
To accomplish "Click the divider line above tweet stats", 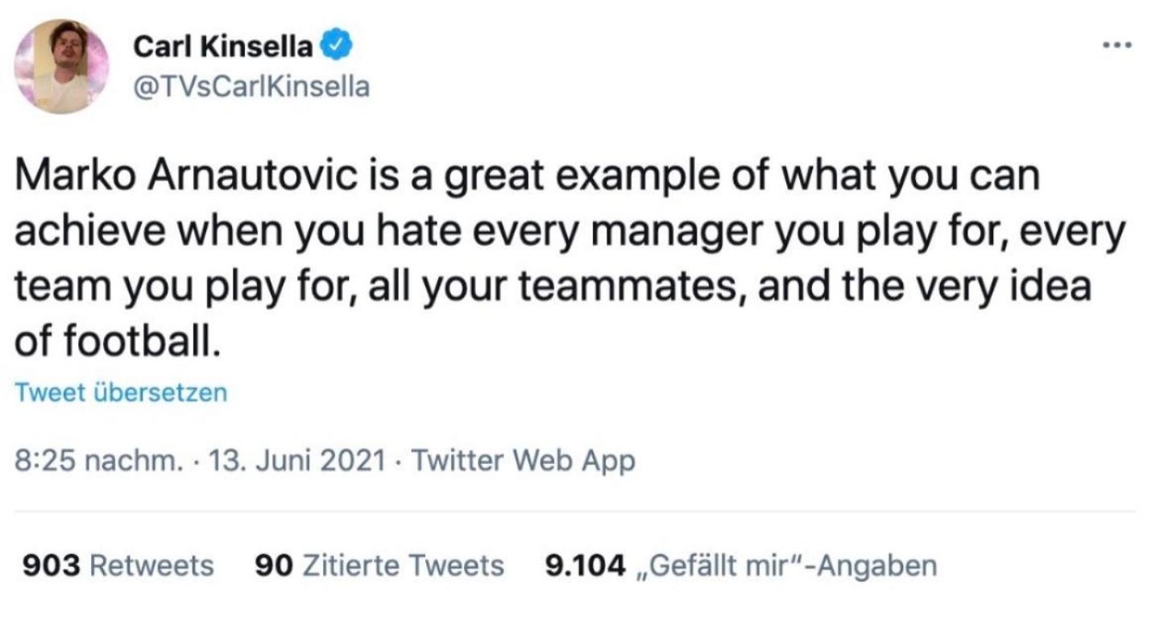I will pos(576,511).
